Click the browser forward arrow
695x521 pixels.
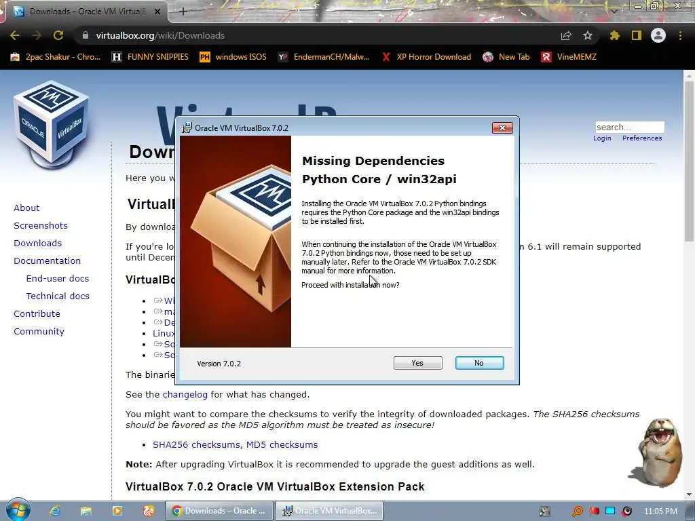coord(37,35)
